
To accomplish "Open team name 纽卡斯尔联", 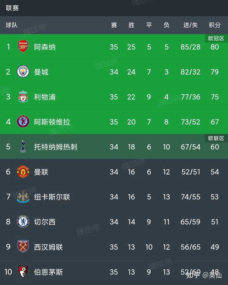I will pyautogui.click(x=52, y=197).
